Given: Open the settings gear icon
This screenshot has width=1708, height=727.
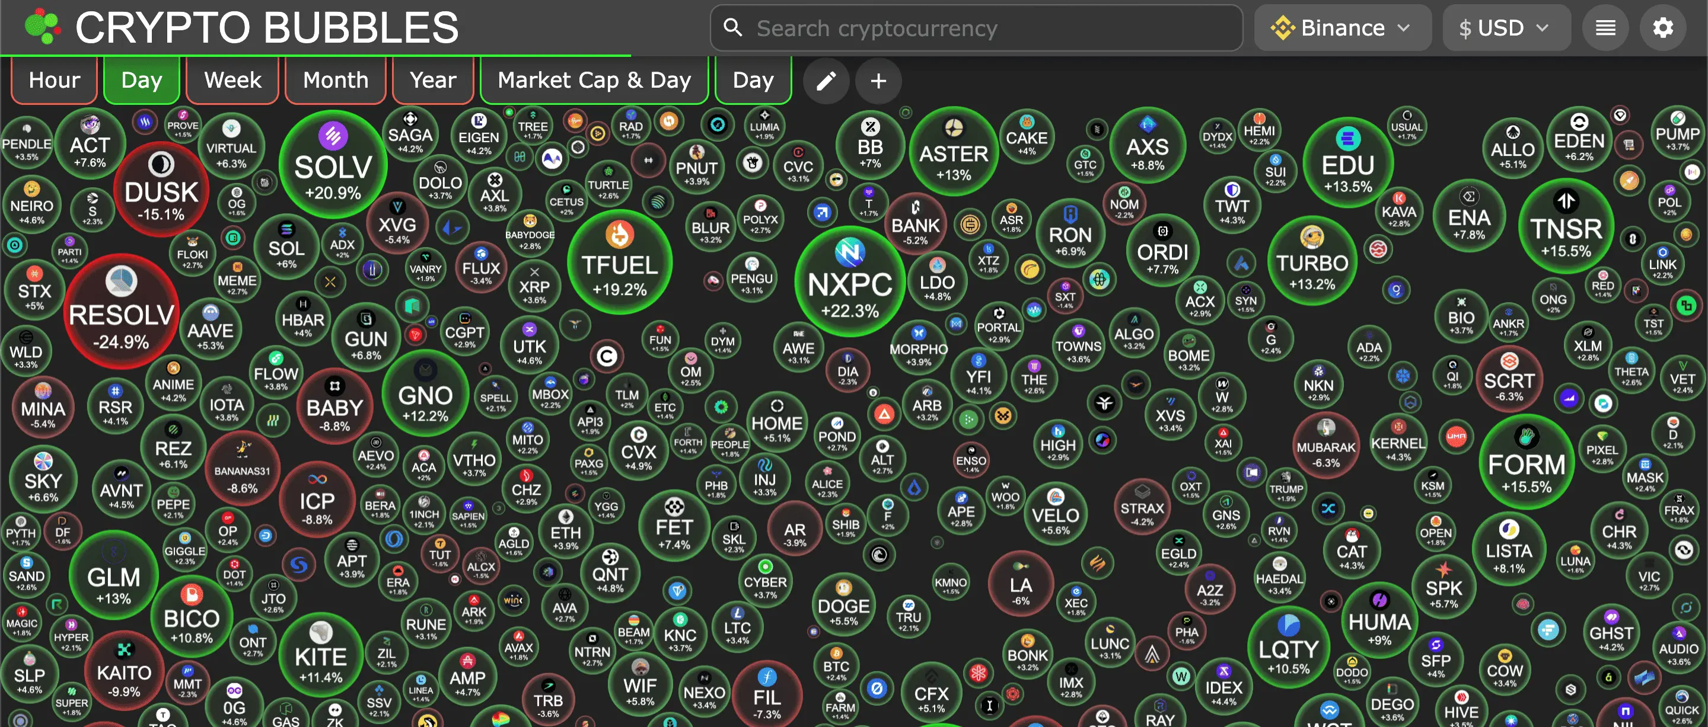Looking at the screenshot, I should pyautogui.click(x=1662, y=28).
